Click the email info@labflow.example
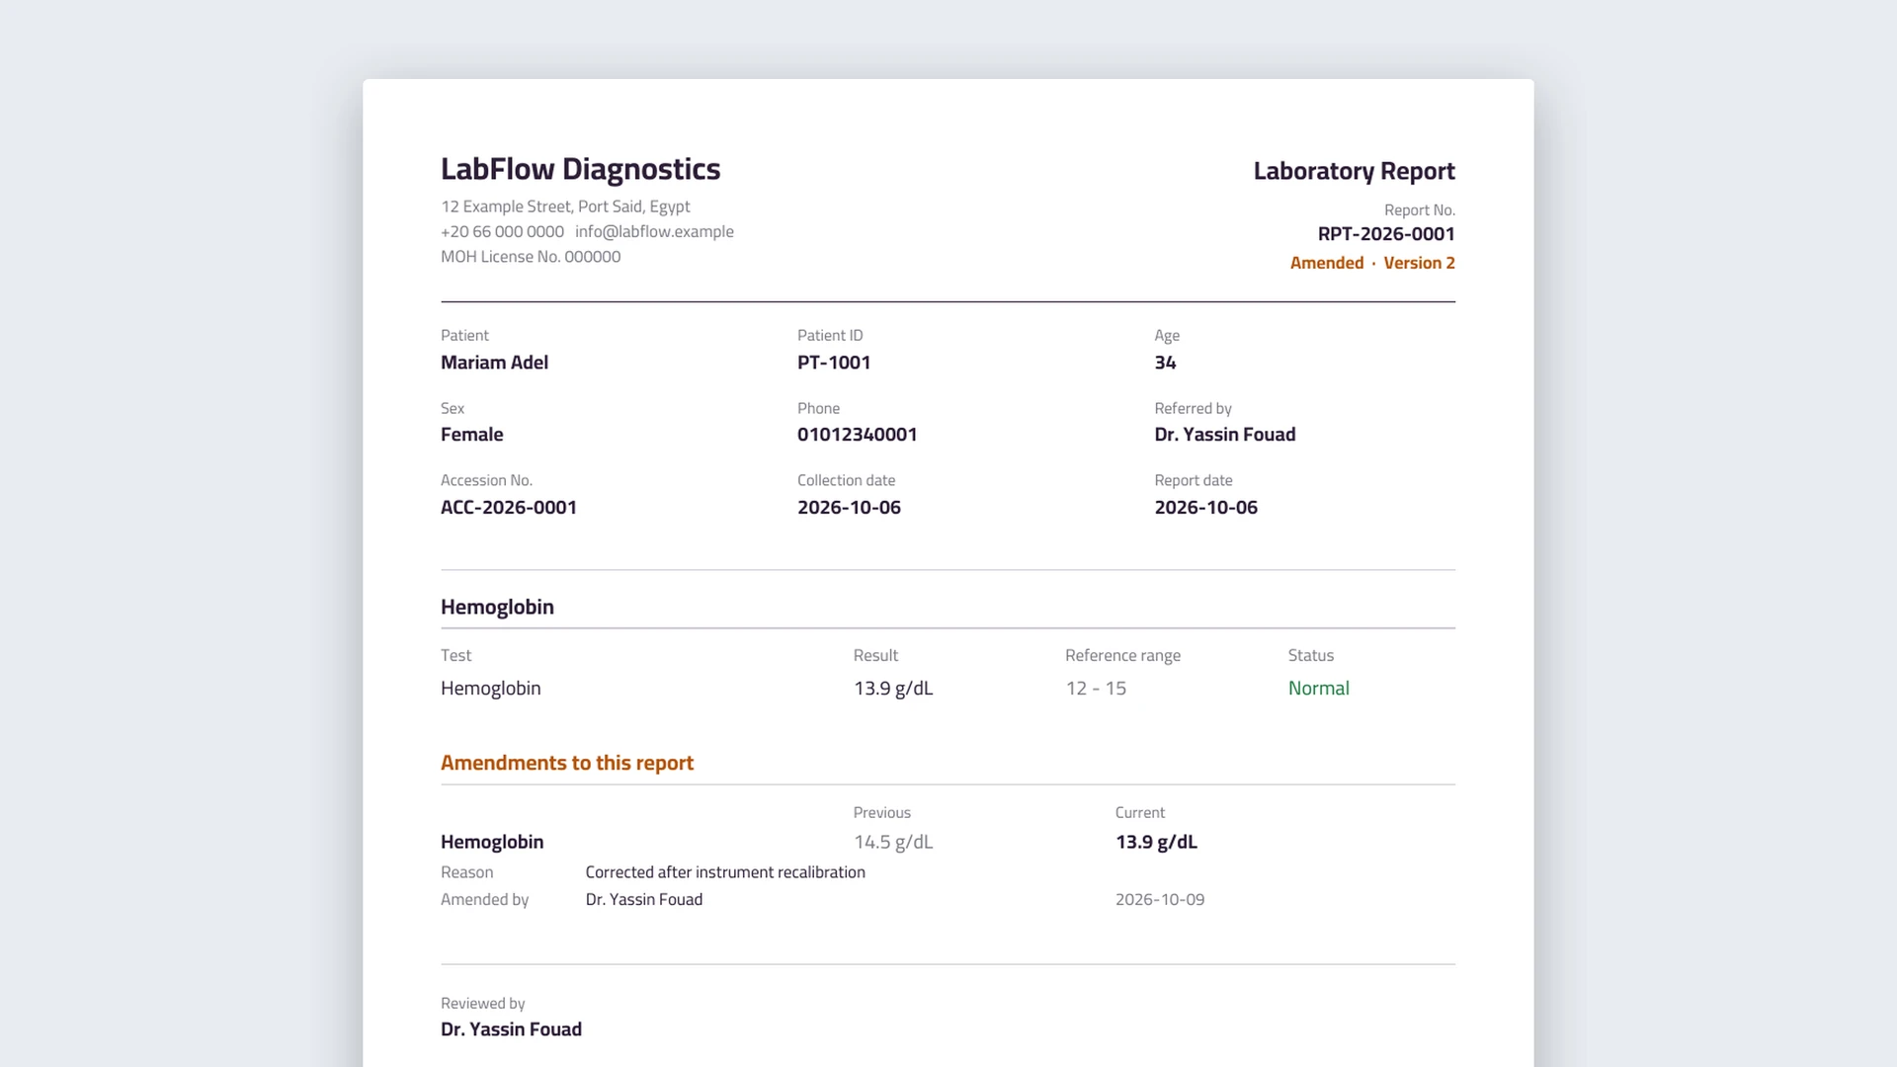Image resolution: width=1897 pixels, height=1067 pixels. click(654, 231)
